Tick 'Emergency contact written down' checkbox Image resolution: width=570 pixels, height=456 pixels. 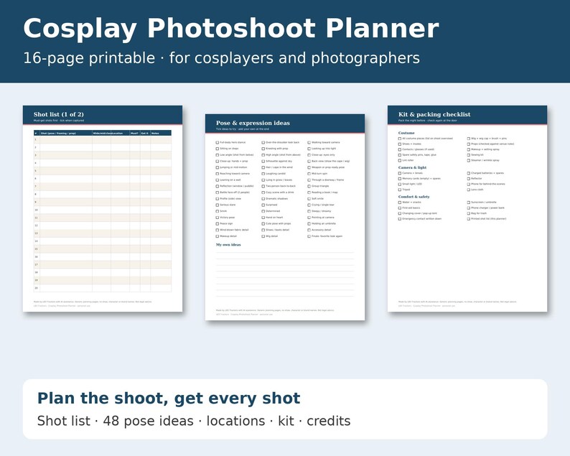(x=400, y=219)
